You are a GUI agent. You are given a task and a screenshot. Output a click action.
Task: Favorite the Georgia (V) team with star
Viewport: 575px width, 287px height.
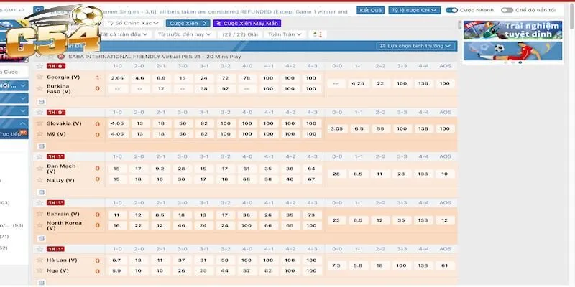(40, 77)
